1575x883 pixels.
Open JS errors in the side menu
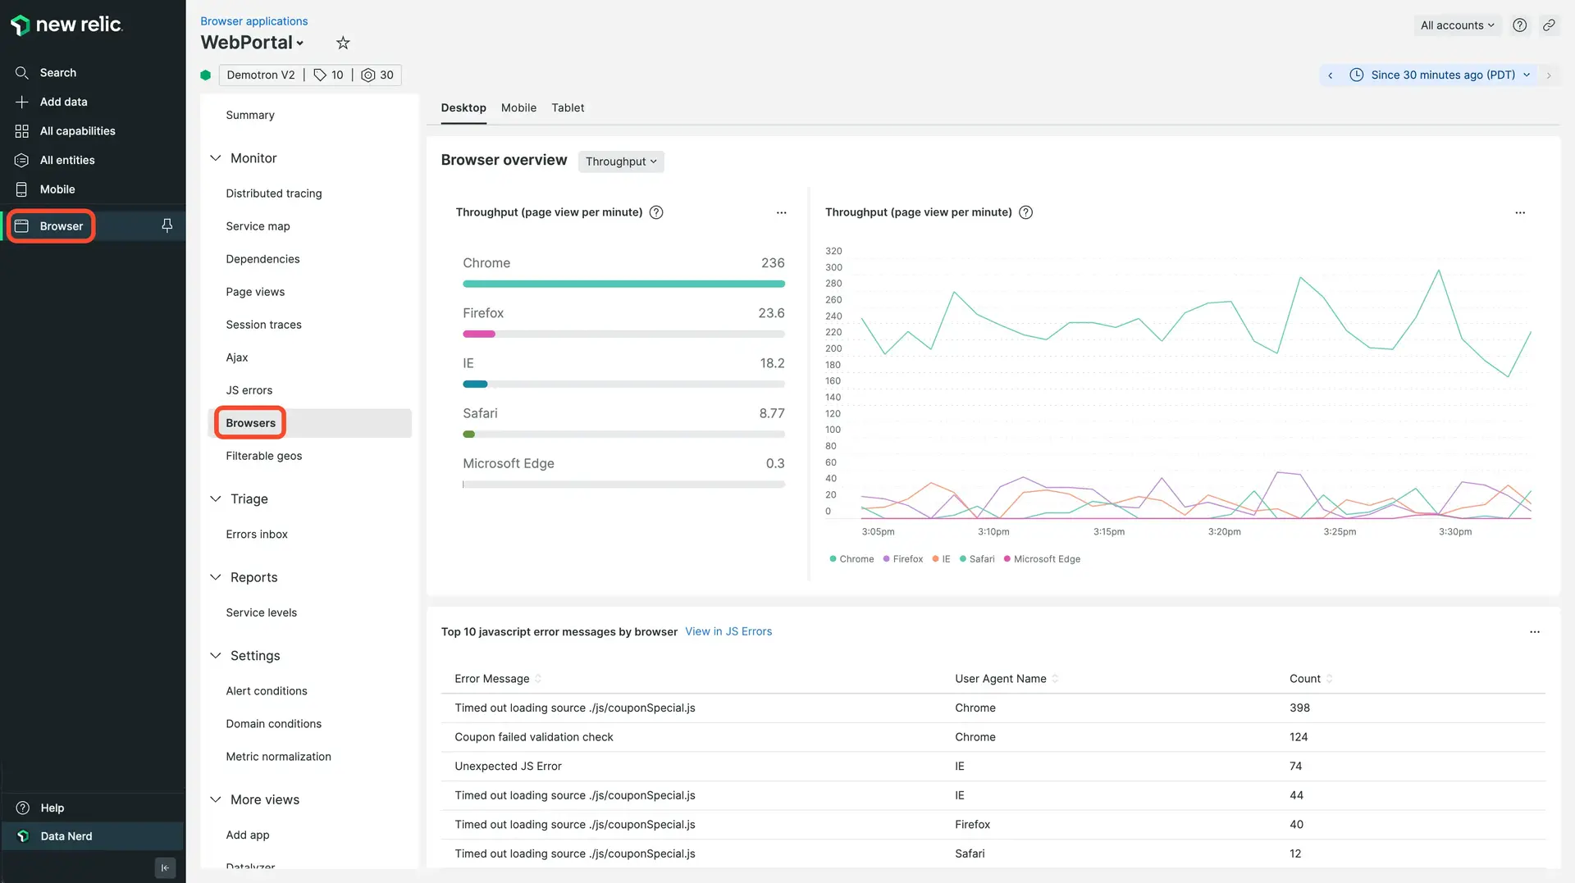[x=249, y=390]
